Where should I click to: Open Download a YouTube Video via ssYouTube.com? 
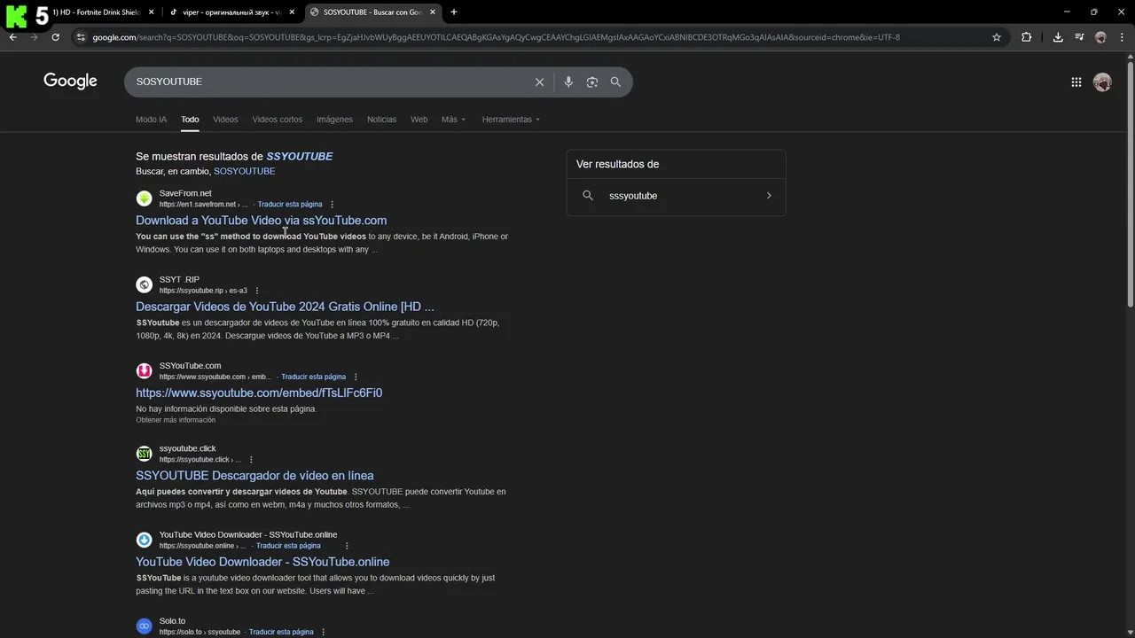point(261,221)
